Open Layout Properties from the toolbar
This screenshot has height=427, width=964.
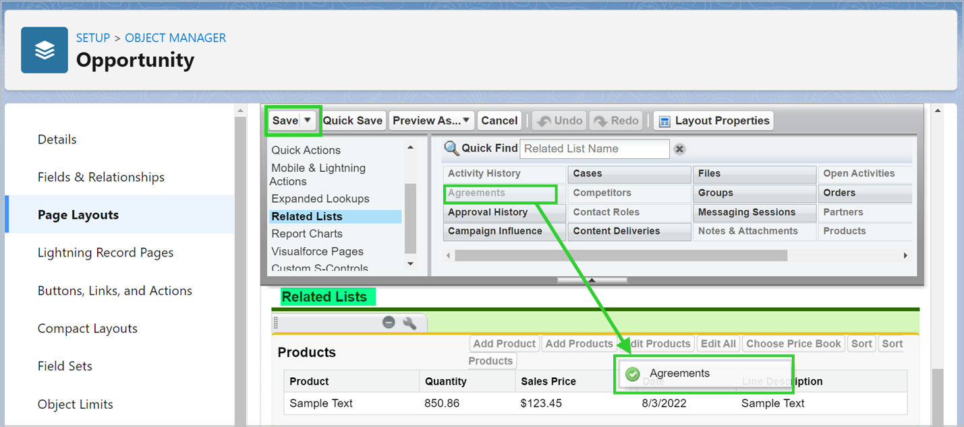point(713,121)
